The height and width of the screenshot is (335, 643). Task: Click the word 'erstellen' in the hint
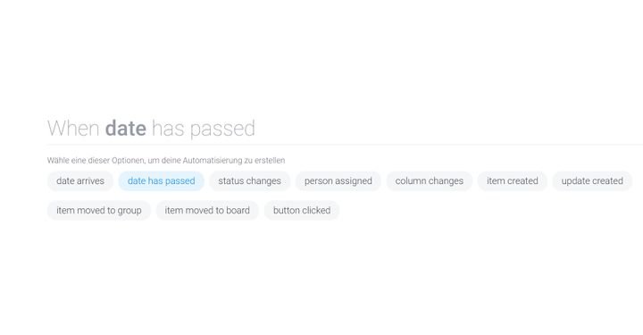[270, 160]
